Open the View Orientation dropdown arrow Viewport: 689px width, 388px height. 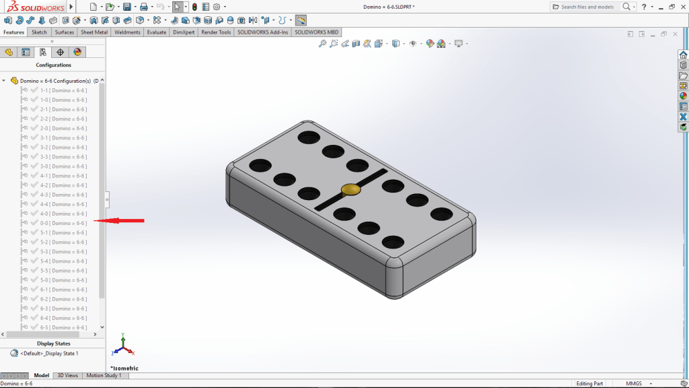388,44
